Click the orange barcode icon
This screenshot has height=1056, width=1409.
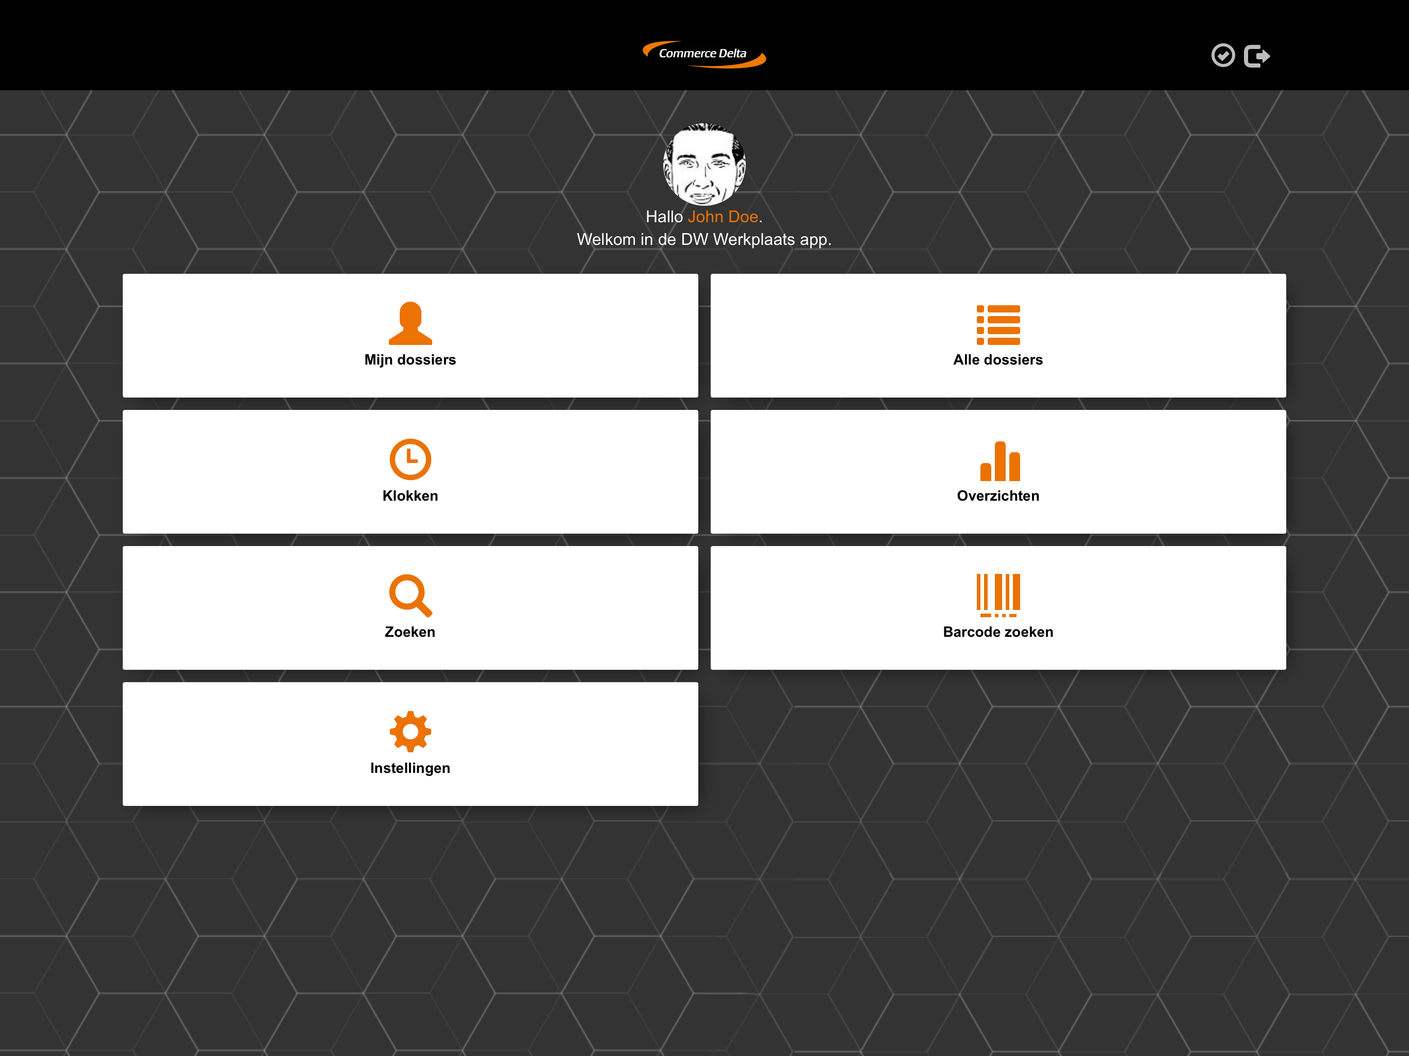click(x=998, y=596)
